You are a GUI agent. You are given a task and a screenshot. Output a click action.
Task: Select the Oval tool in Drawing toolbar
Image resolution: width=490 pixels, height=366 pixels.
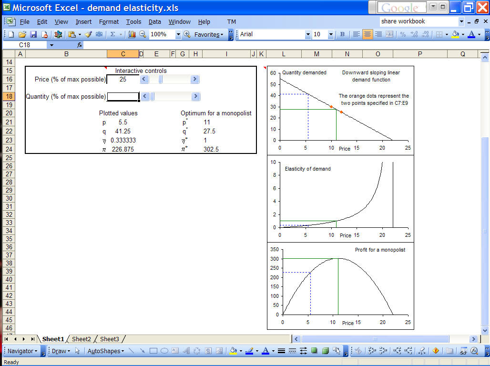164,351
